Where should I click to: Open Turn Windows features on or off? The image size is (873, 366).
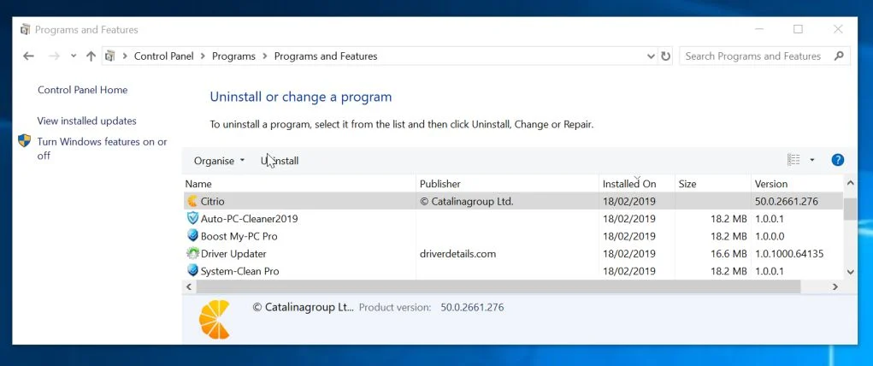tap(102, 149)
